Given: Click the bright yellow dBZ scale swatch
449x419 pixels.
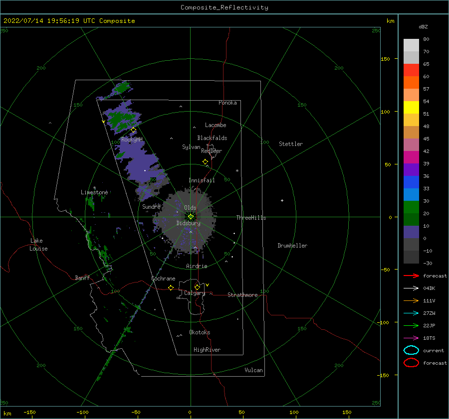Looking at the screenshot, I should coord(411,108).
